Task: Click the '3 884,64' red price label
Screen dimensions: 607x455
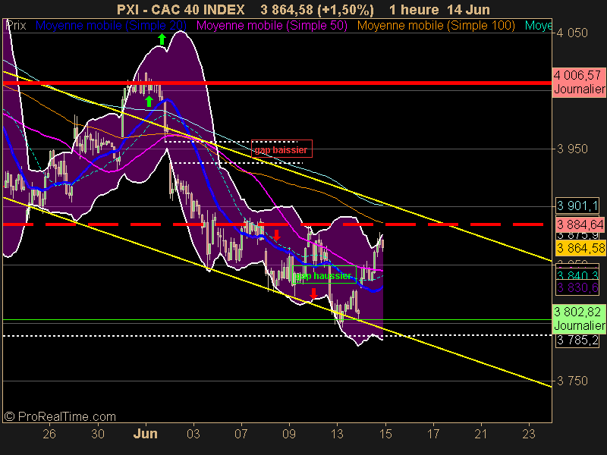Action: [x=580, y=224]
